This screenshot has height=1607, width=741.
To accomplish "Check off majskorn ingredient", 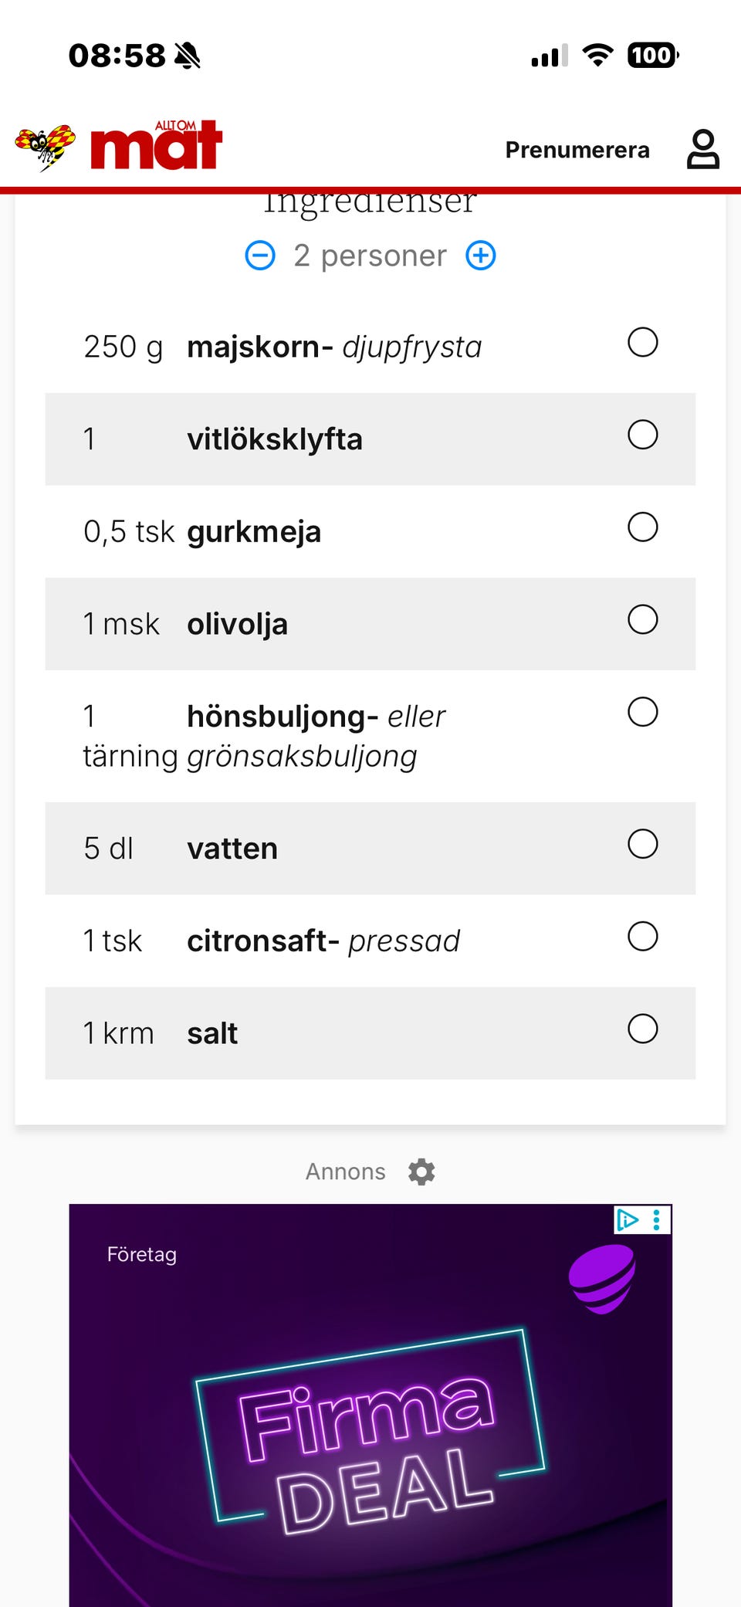I will tap(643, 342).
